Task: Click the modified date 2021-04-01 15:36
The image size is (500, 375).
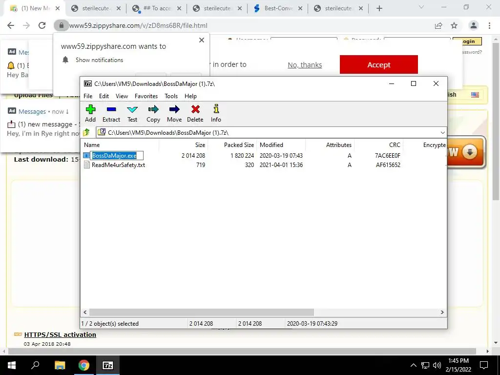Action: pyautogui.click(x=281, y=165)
